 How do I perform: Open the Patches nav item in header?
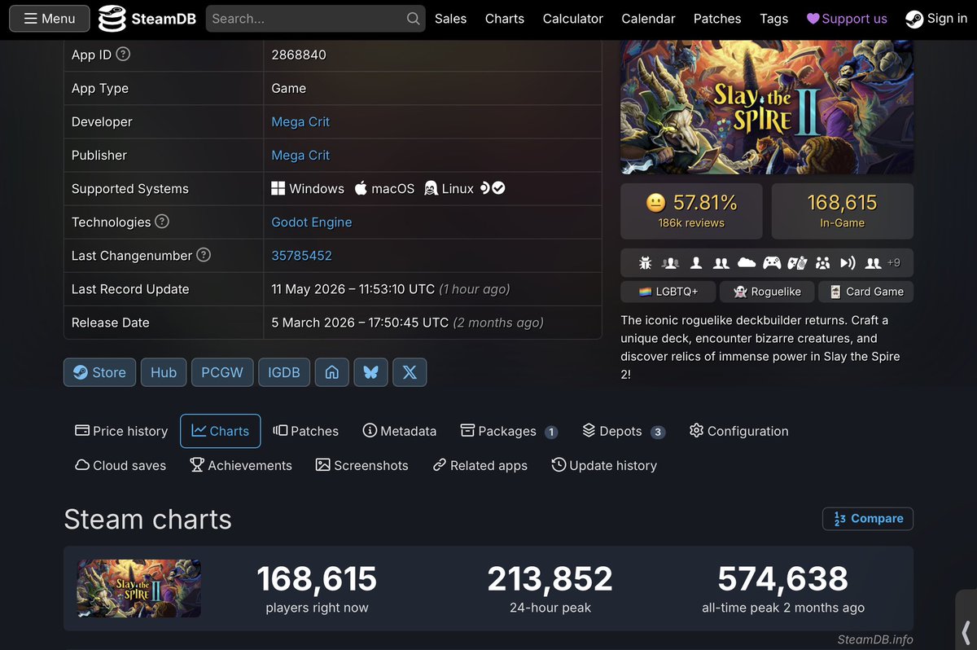(x=717, y=19)
